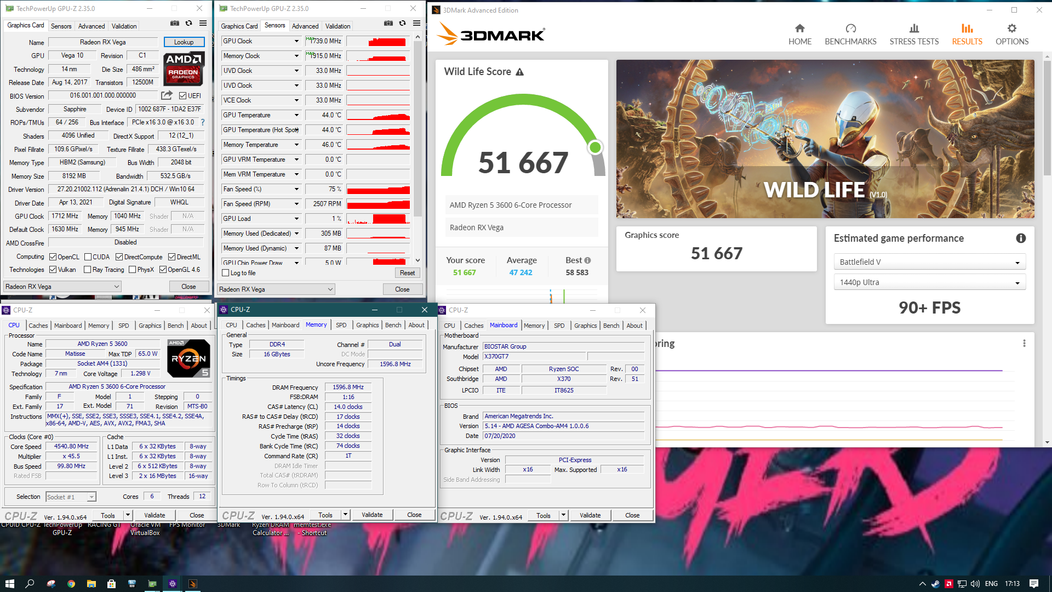Screen dimensions: 1052x592
Task: Switch to Bench tab in CPU-Z Mainboard window
Action: point(611,326)
